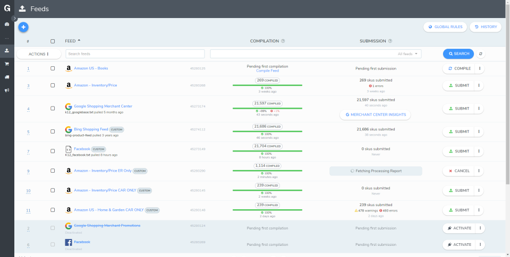Open the truck icon in the sidebar
Viewport: 510px width, 257px height.
[x=7, y=77]
